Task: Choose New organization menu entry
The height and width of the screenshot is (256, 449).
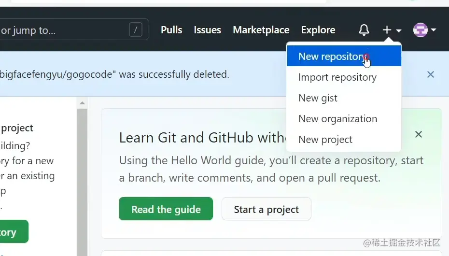Action: tap(344, 119)
